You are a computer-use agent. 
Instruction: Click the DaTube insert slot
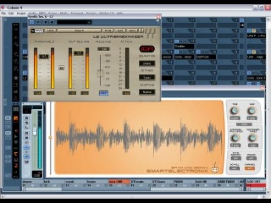(206, 57)
